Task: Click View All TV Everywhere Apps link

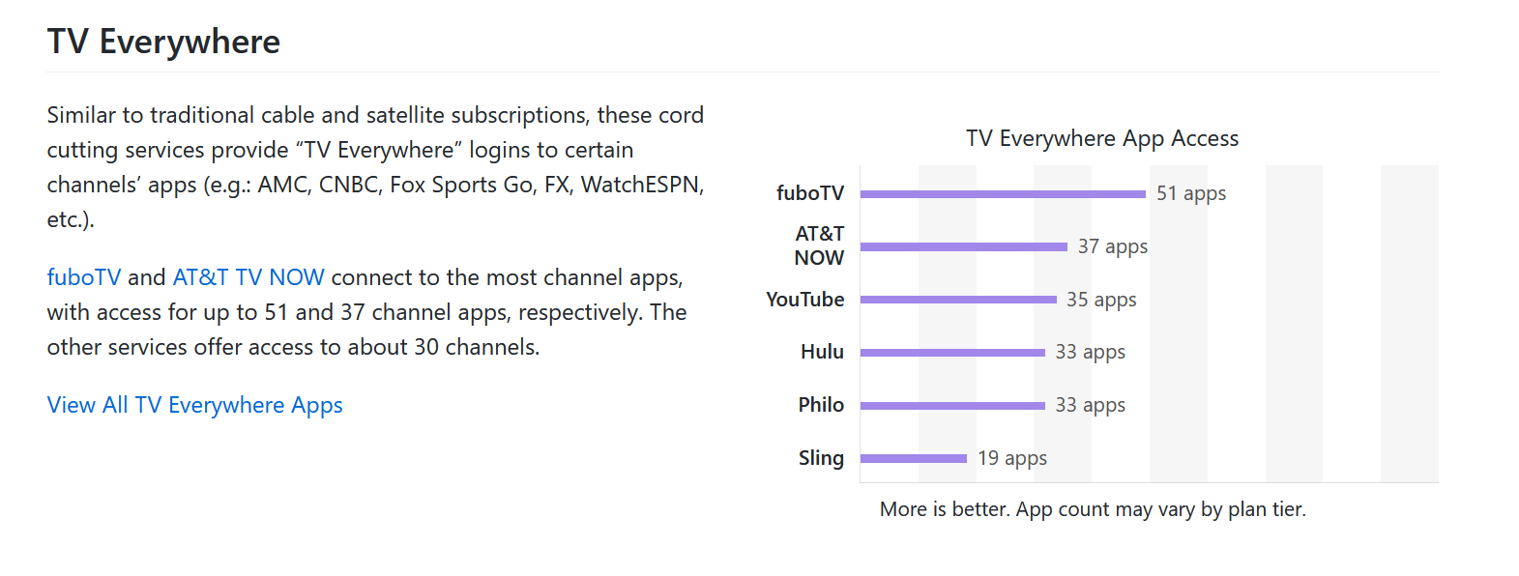Action: coord(194,406)
